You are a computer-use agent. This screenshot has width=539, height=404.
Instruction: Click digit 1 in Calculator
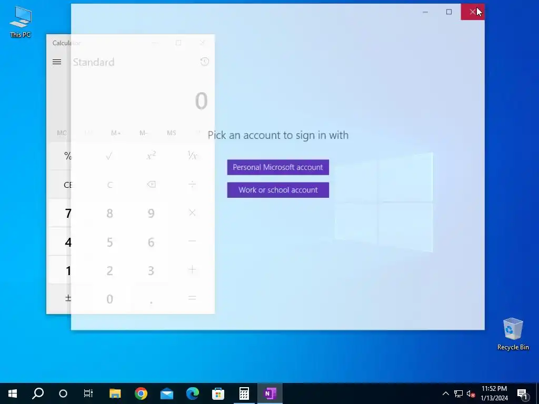point(68,270)
